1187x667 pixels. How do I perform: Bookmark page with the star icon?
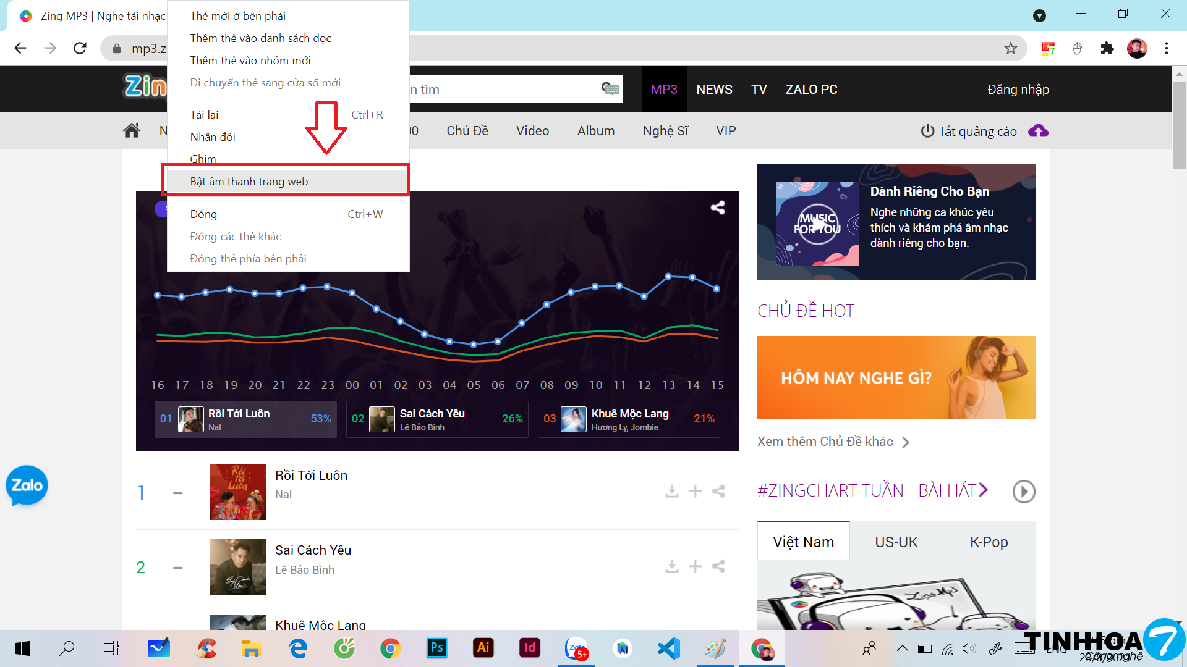[1010, 48]
